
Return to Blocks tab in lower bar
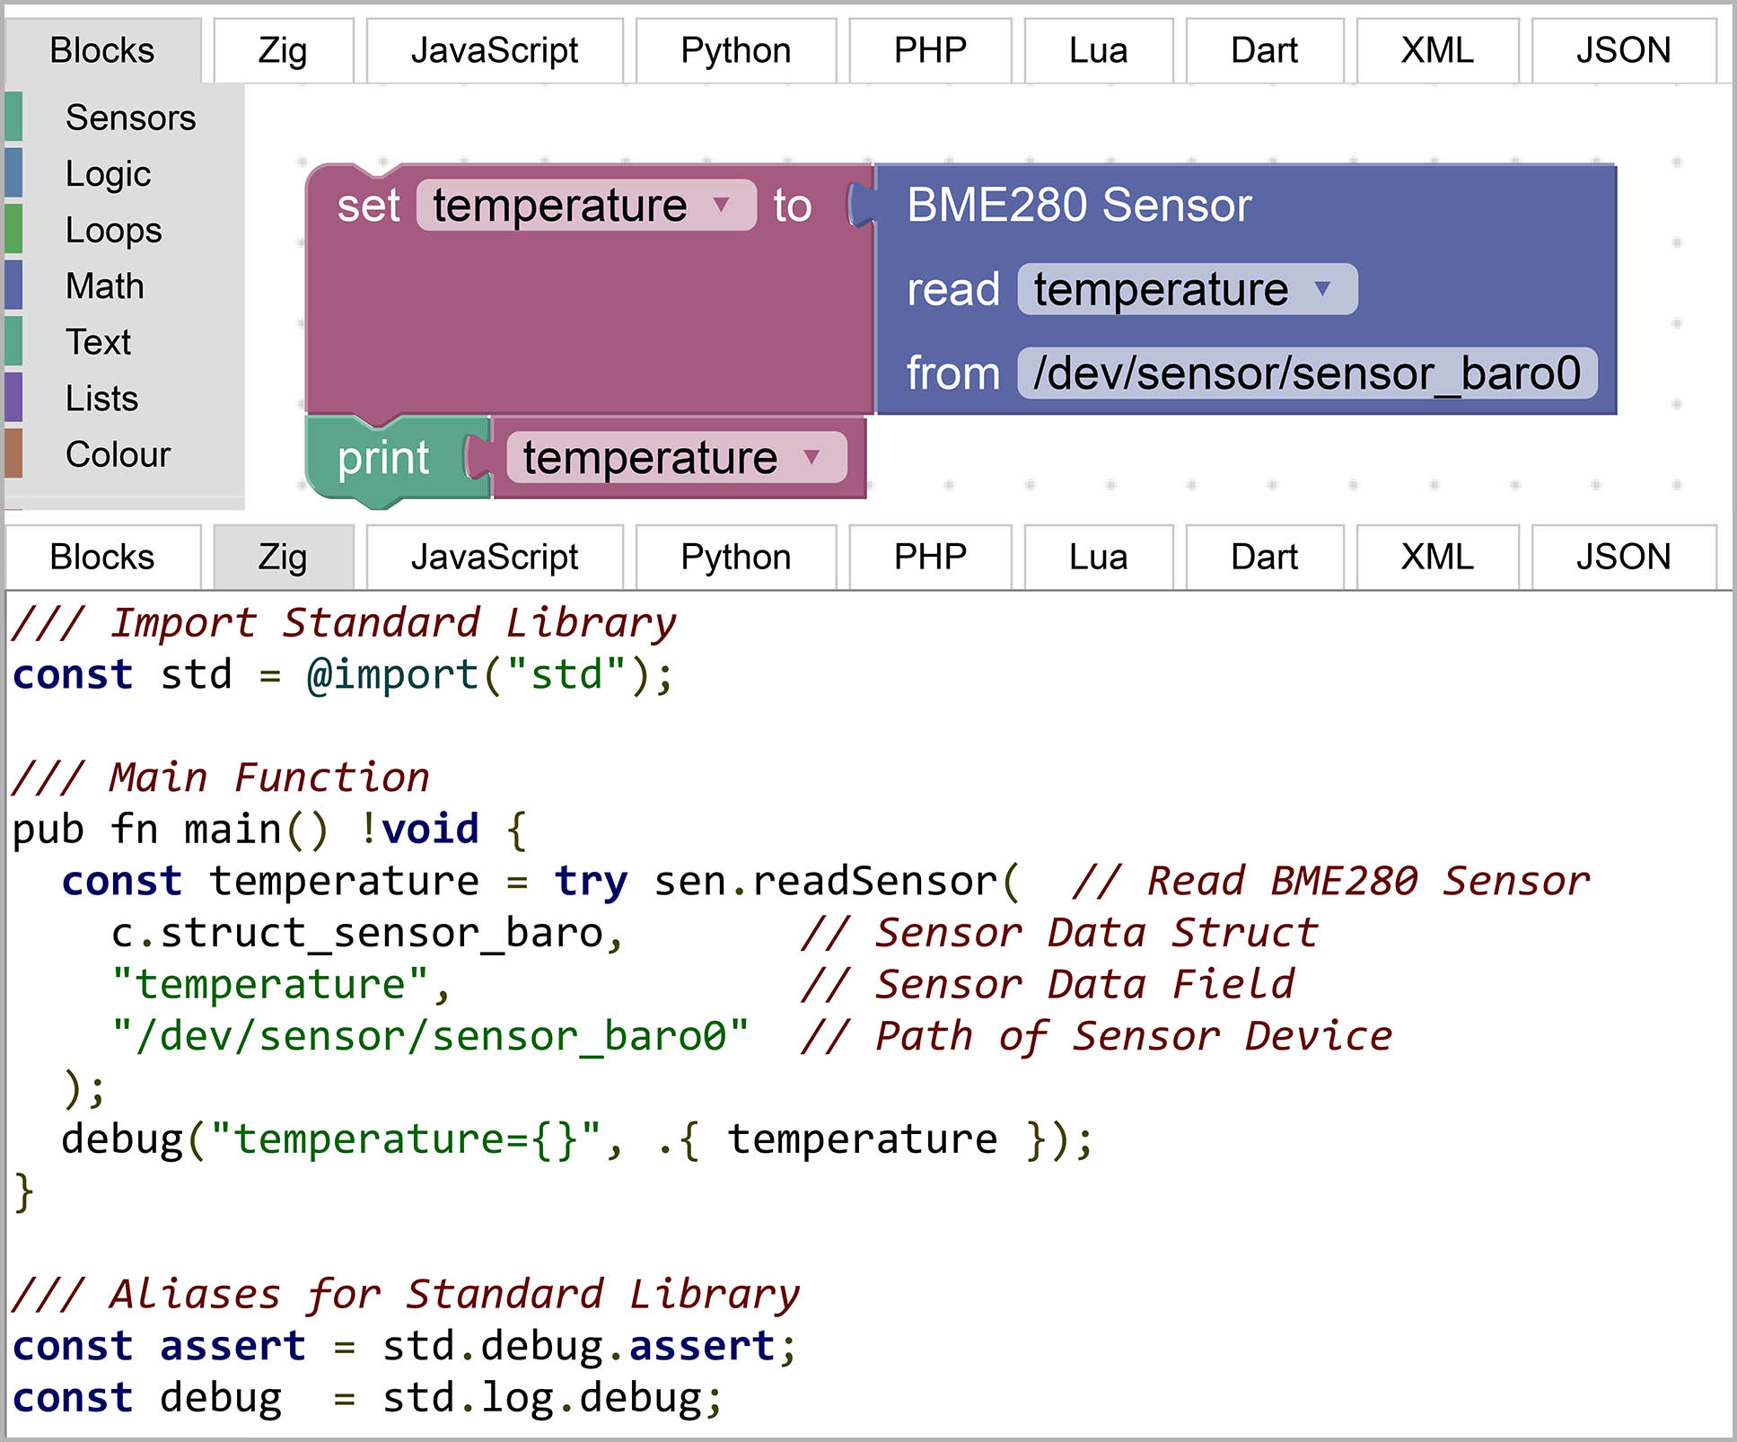point(102,557)
